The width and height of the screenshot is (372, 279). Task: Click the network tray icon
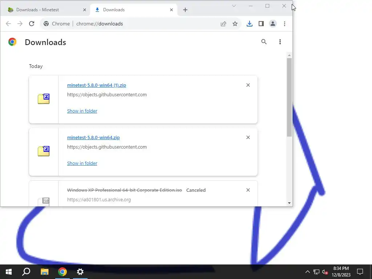(316, 272)
